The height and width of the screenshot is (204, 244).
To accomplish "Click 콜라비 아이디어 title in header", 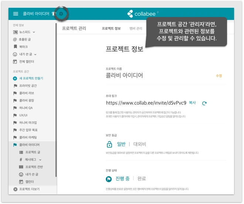I will pyautogui.click(x=36, y=14).
